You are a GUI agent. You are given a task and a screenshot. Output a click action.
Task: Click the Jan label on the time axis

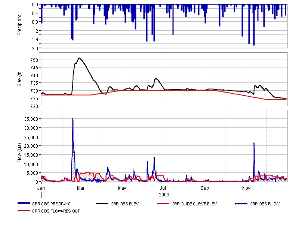[41, 188]
